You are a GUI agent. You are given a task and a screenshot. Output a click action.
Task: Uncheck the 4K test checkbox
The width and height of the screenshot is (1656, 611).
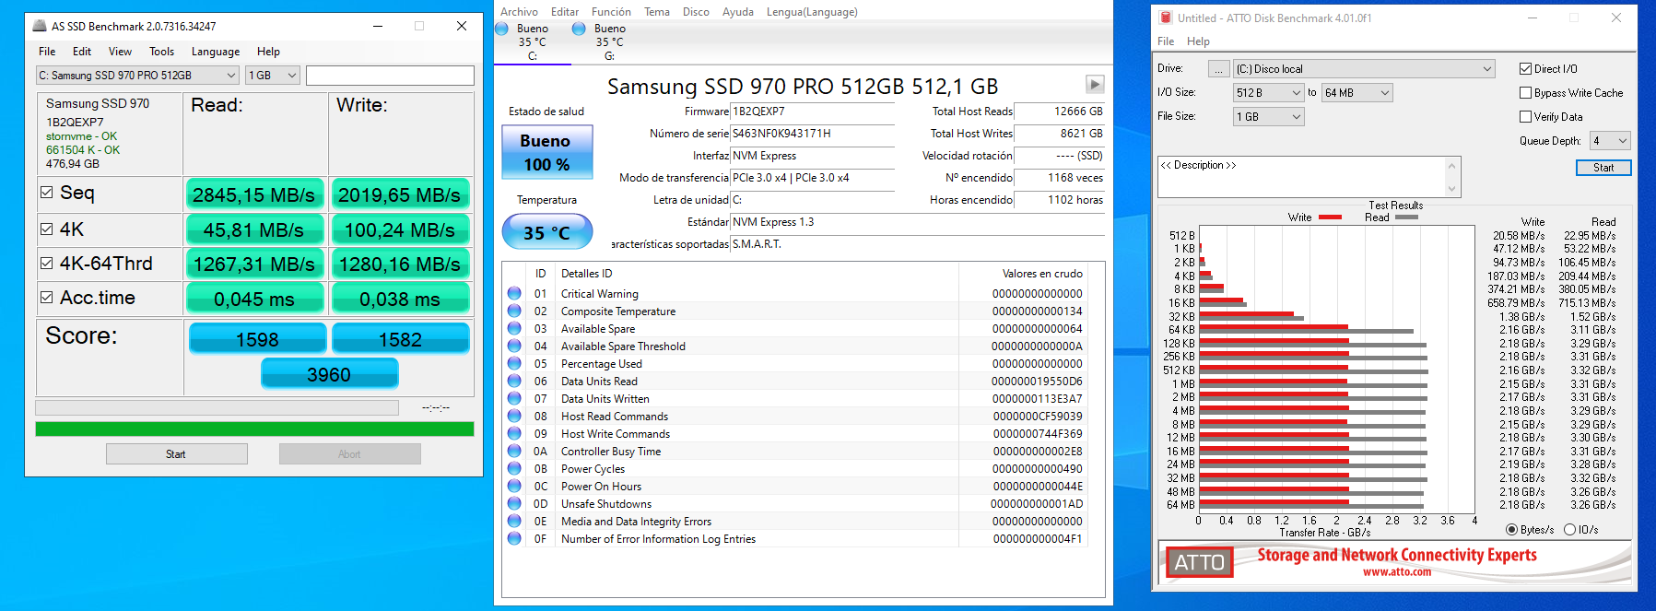tap(46, 229)
